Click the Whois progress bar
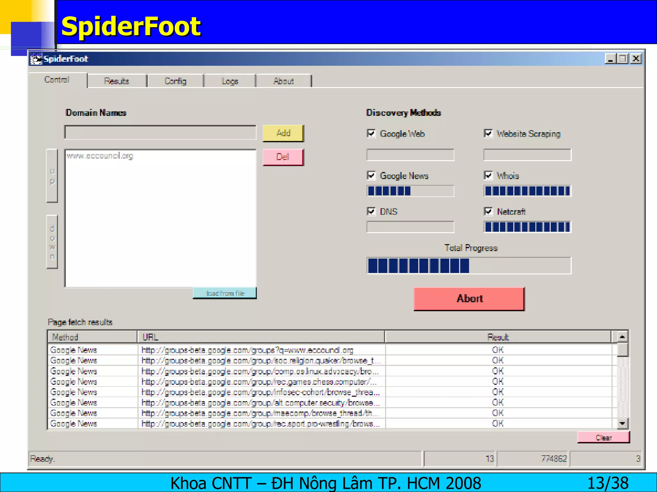 pyautogui.click(x=527, y=191)
